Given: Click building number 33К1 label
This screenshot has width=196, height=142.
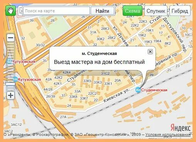Looking at the screenshot, I should [x=108, y=84].
